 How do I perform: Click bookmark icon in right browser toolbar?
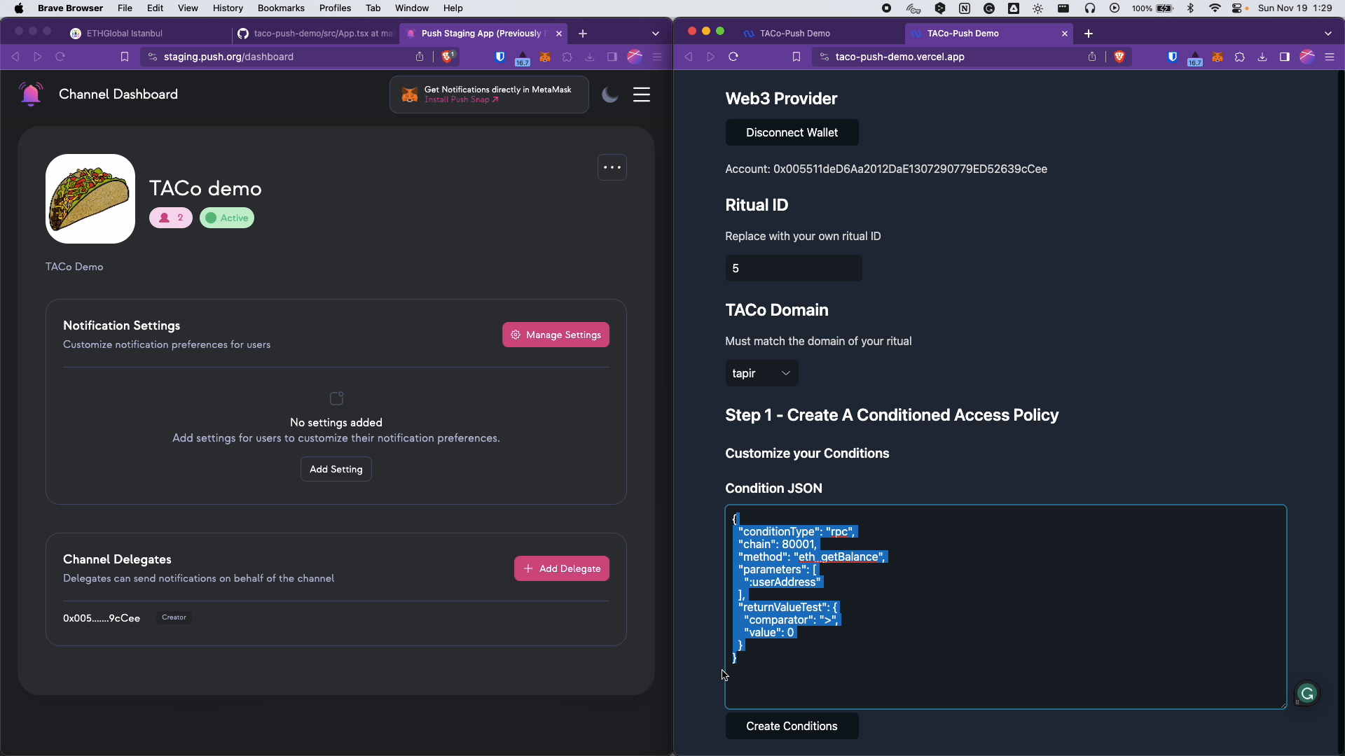[x=796, y=57]
